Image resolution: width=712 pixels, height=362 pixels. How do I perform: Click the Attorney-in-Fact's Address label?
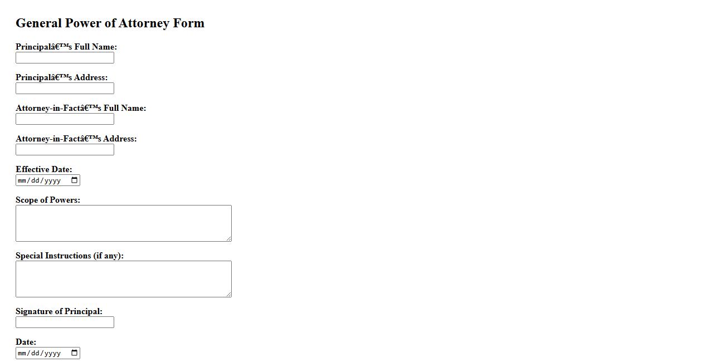pos(76,139)
